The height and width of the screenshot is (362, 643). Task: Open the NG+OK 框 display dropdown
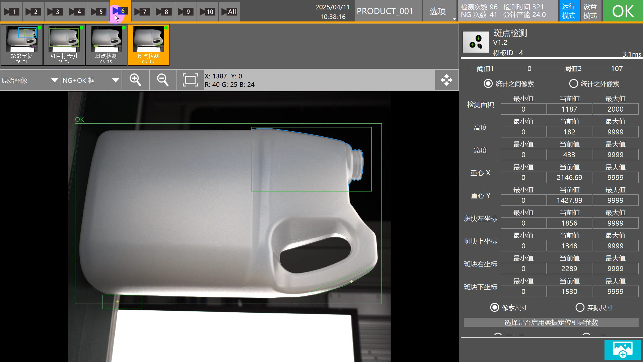[91, 80]
